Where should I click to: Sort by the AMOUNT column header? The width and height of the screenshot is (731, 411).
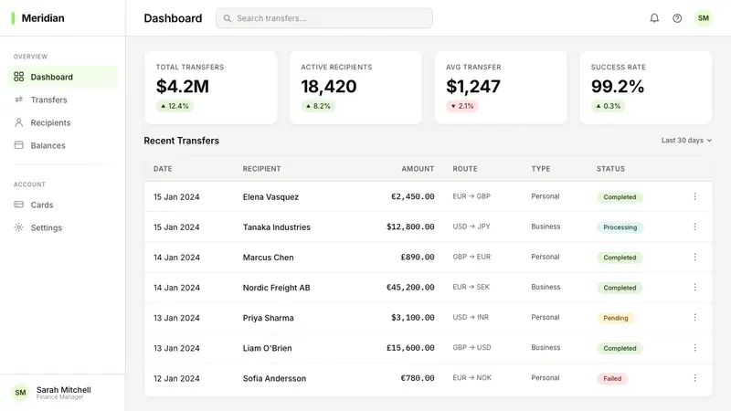point(418,169)
